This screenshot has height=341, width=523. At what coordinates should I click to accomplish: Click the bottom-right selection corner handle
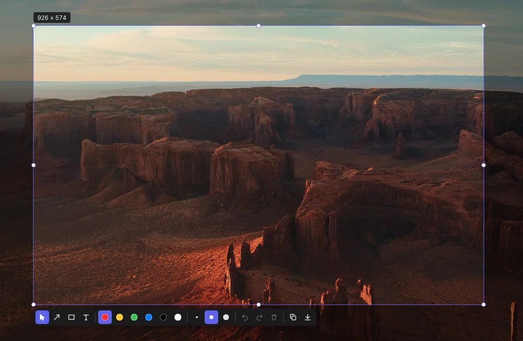tap(484, 305)
